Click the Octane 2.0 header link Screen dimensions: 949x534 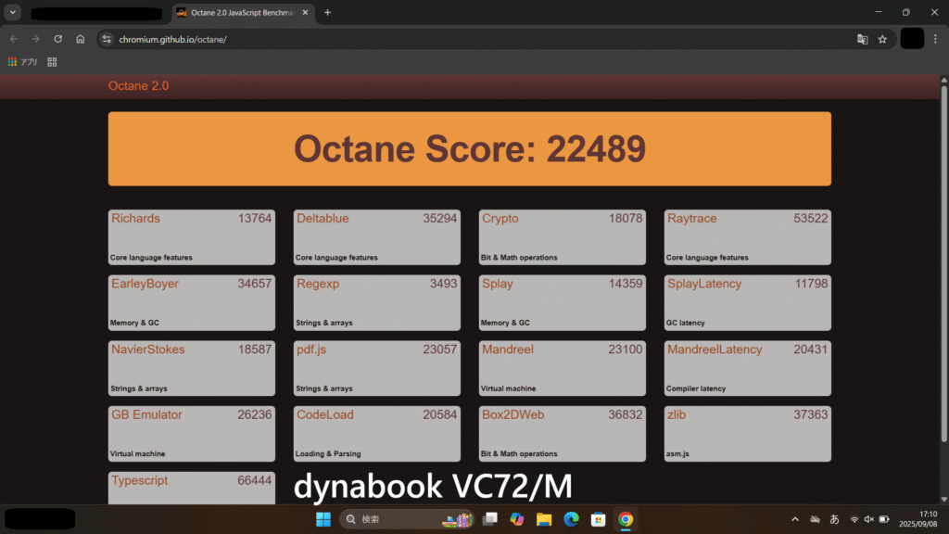point(139,86)
